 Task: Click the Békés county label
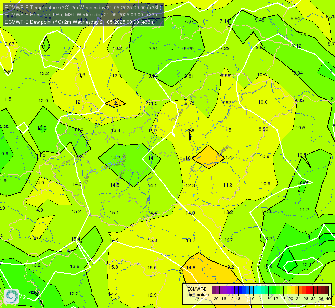[x=222, y=151]
